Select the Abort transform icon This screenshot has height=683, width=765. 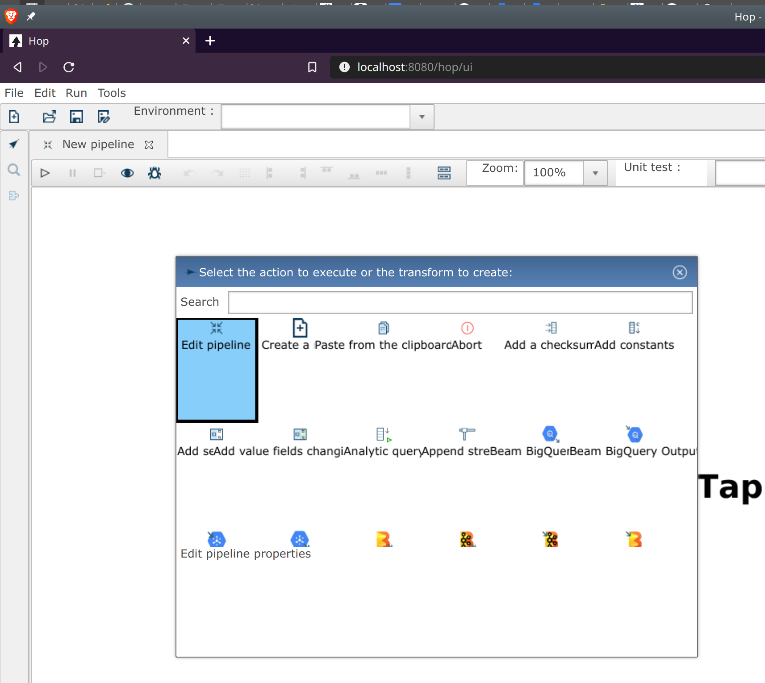click(x=467, y=329)
